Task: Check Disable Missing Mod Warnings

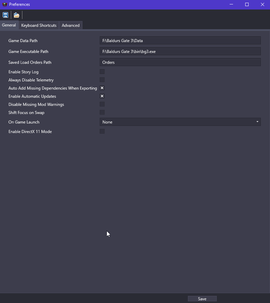Action: tap(102, 104)
